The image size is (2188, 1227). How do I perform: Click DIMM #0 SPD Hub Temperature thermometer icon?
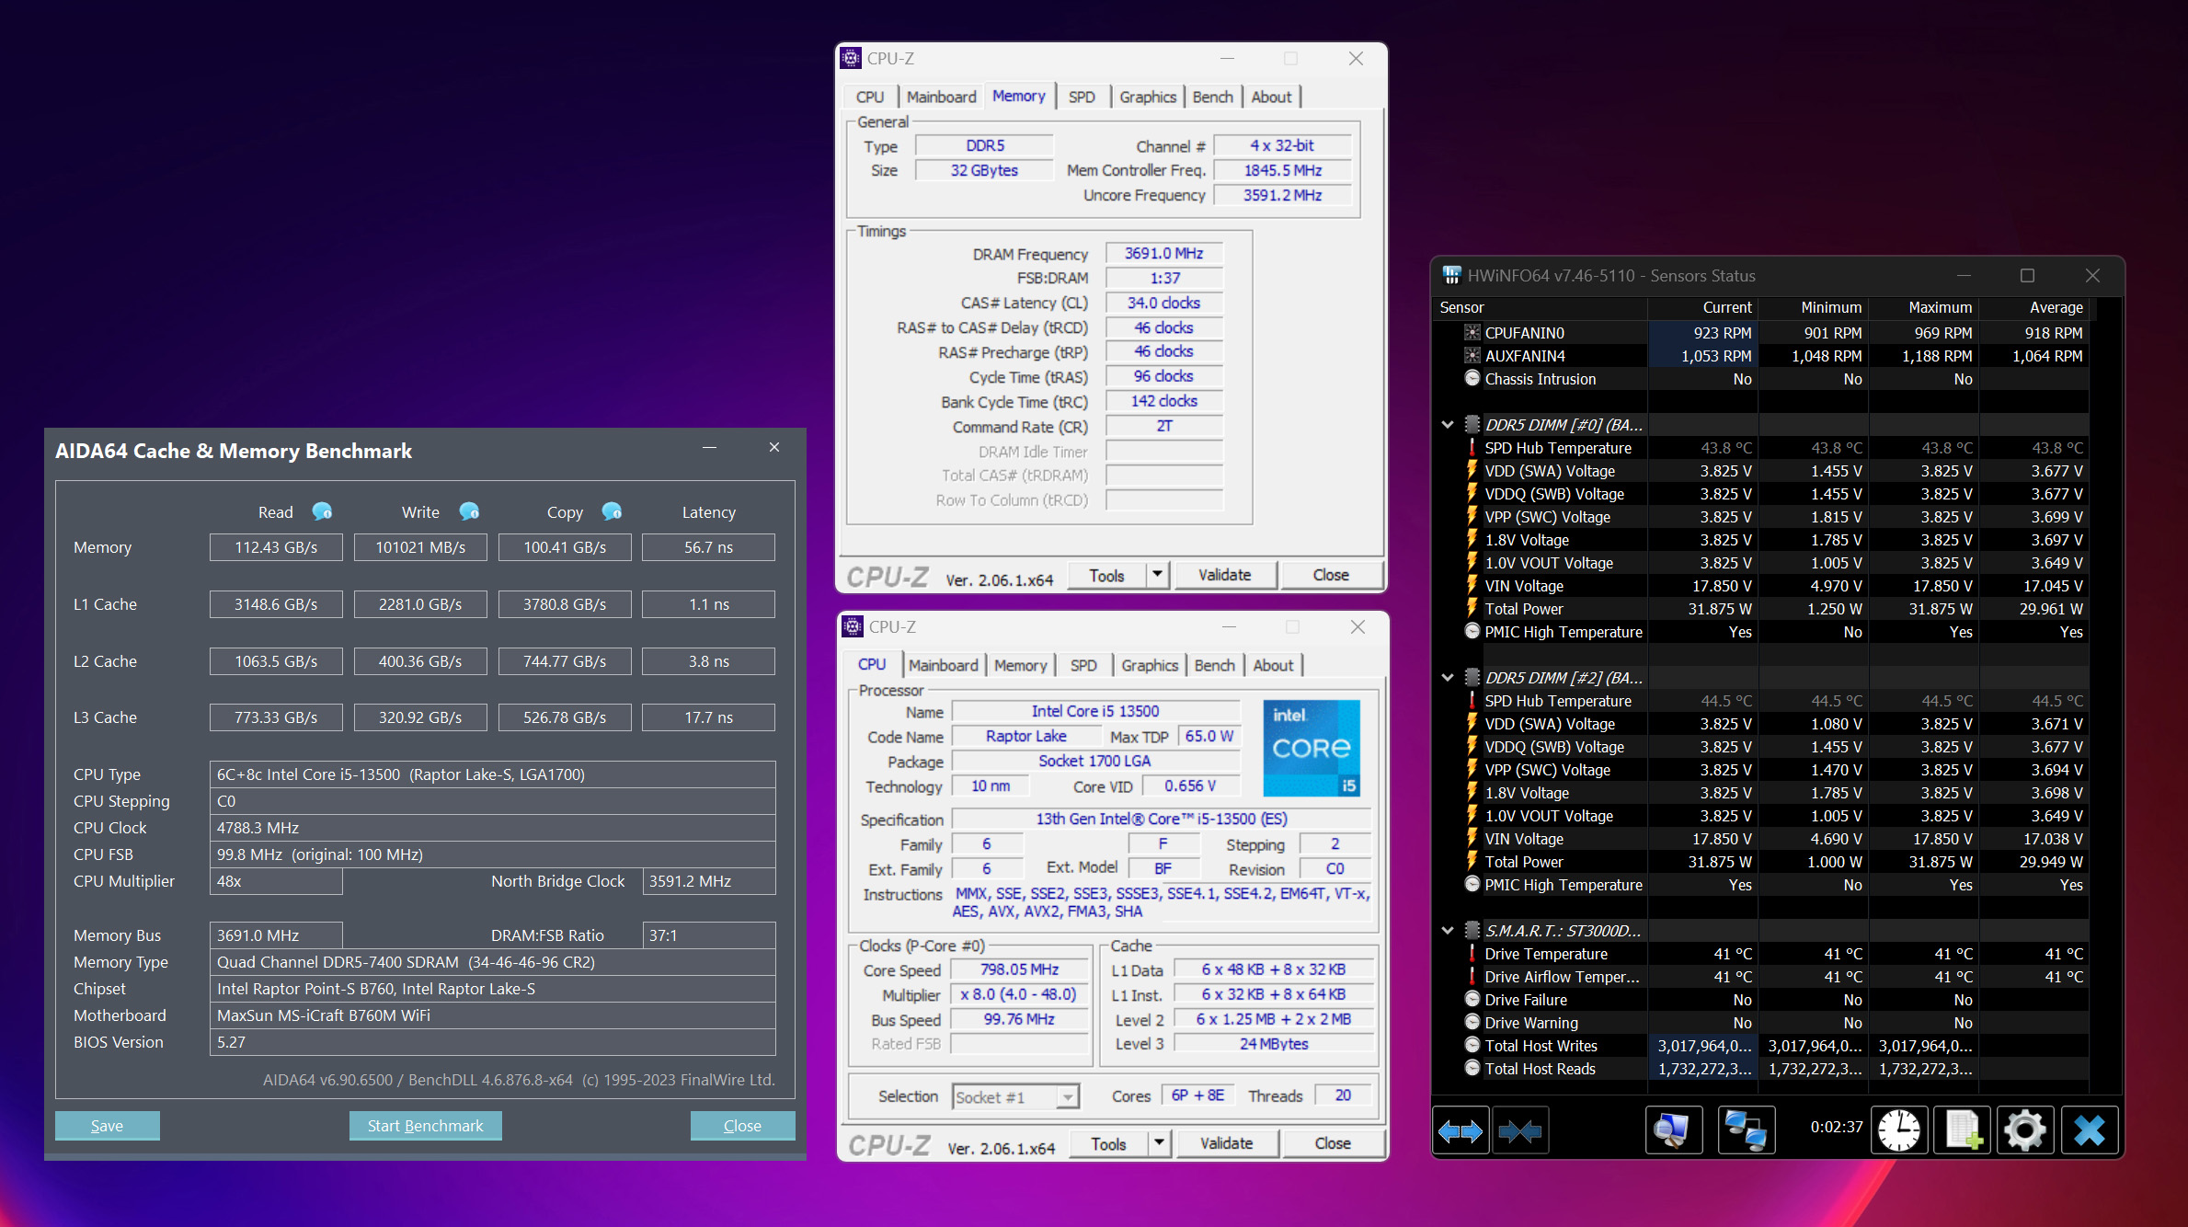[x=1472, y=448]
